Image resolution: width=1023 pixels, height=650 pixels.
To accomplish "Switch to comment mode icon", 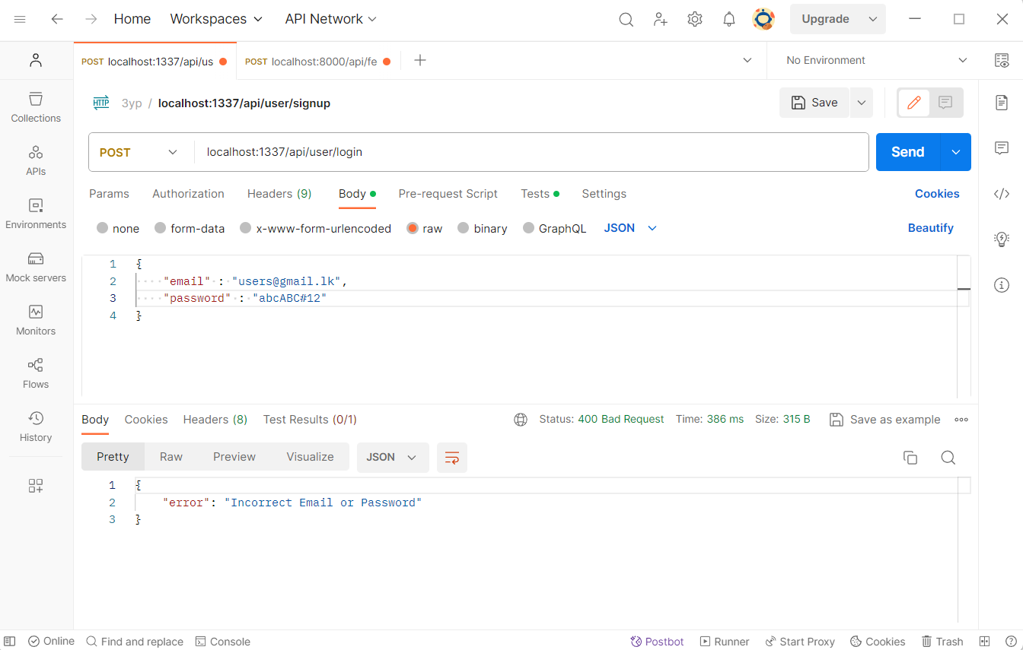I will pyautogui.click(x=946, y=103).
